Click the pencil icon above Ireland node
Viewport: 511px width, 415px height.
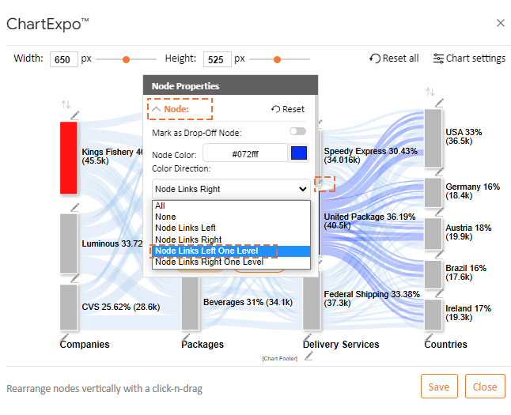(439, 293)
